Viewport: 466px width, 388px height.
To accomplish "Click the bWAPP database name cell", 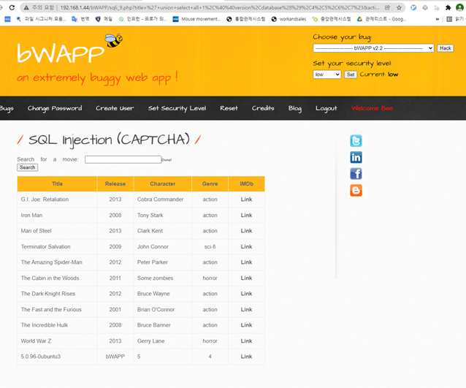I will 115,357.
